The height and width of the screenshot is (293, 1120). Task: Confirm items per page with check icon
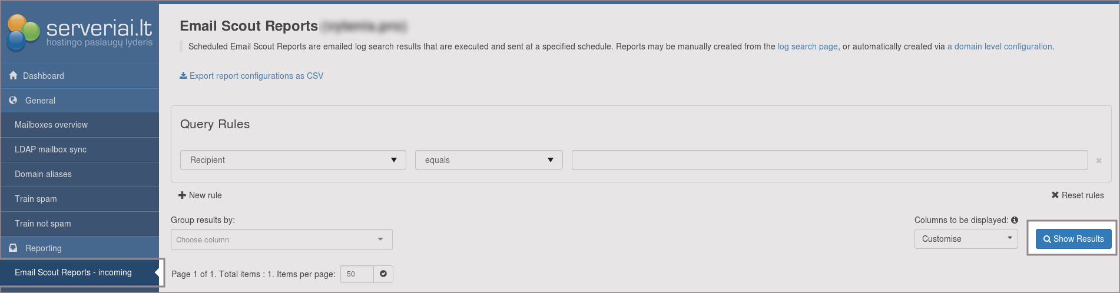383,274
